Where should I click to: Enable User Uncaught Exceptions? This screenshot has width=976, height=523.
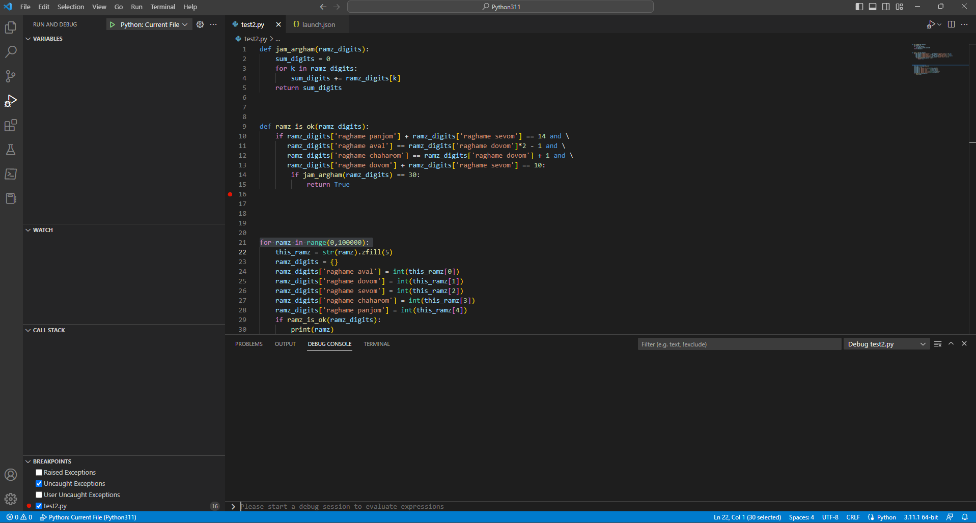38,495
